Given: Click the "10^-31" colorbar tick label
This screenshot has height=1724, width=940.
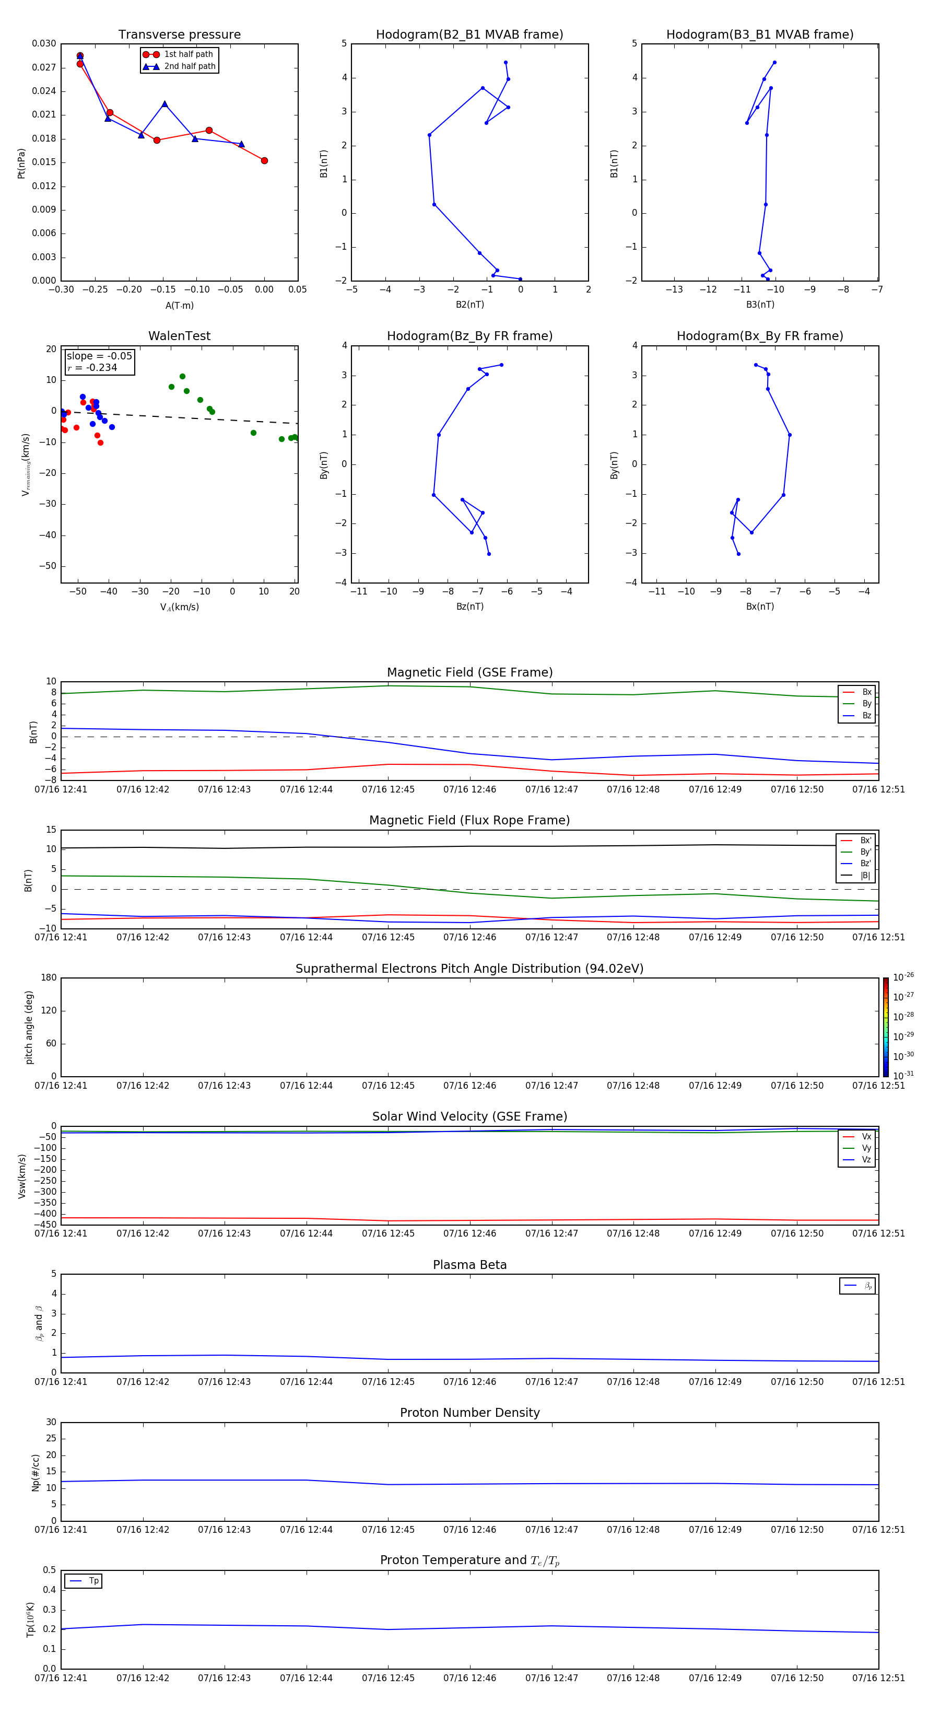Looking at the screenshot, I should coord(903,1076).
